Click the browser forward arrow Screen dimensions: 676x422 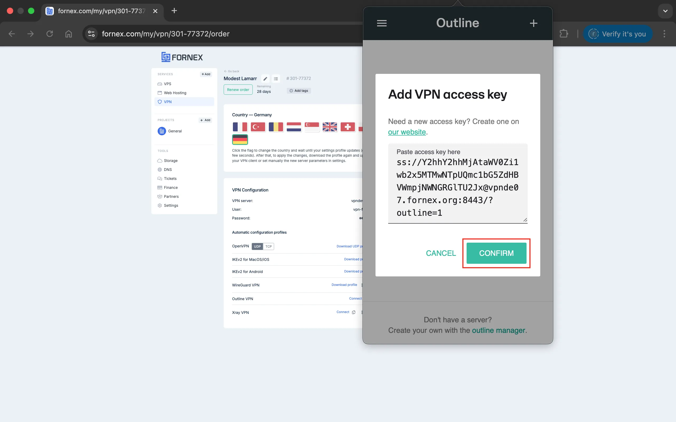tap(30, 34)
